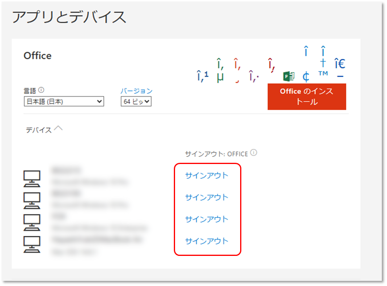Click the third device computer icon
387x286 pixels.
[x=32, y=223]
